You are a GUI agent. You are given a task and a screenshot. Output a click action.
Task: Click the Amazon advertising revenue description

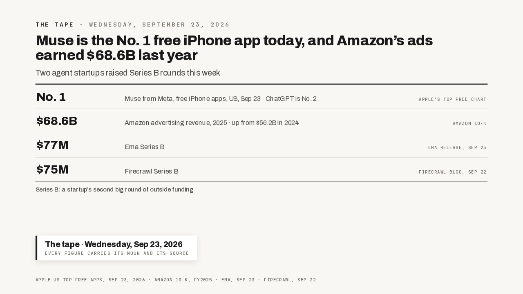pos(212,123)
